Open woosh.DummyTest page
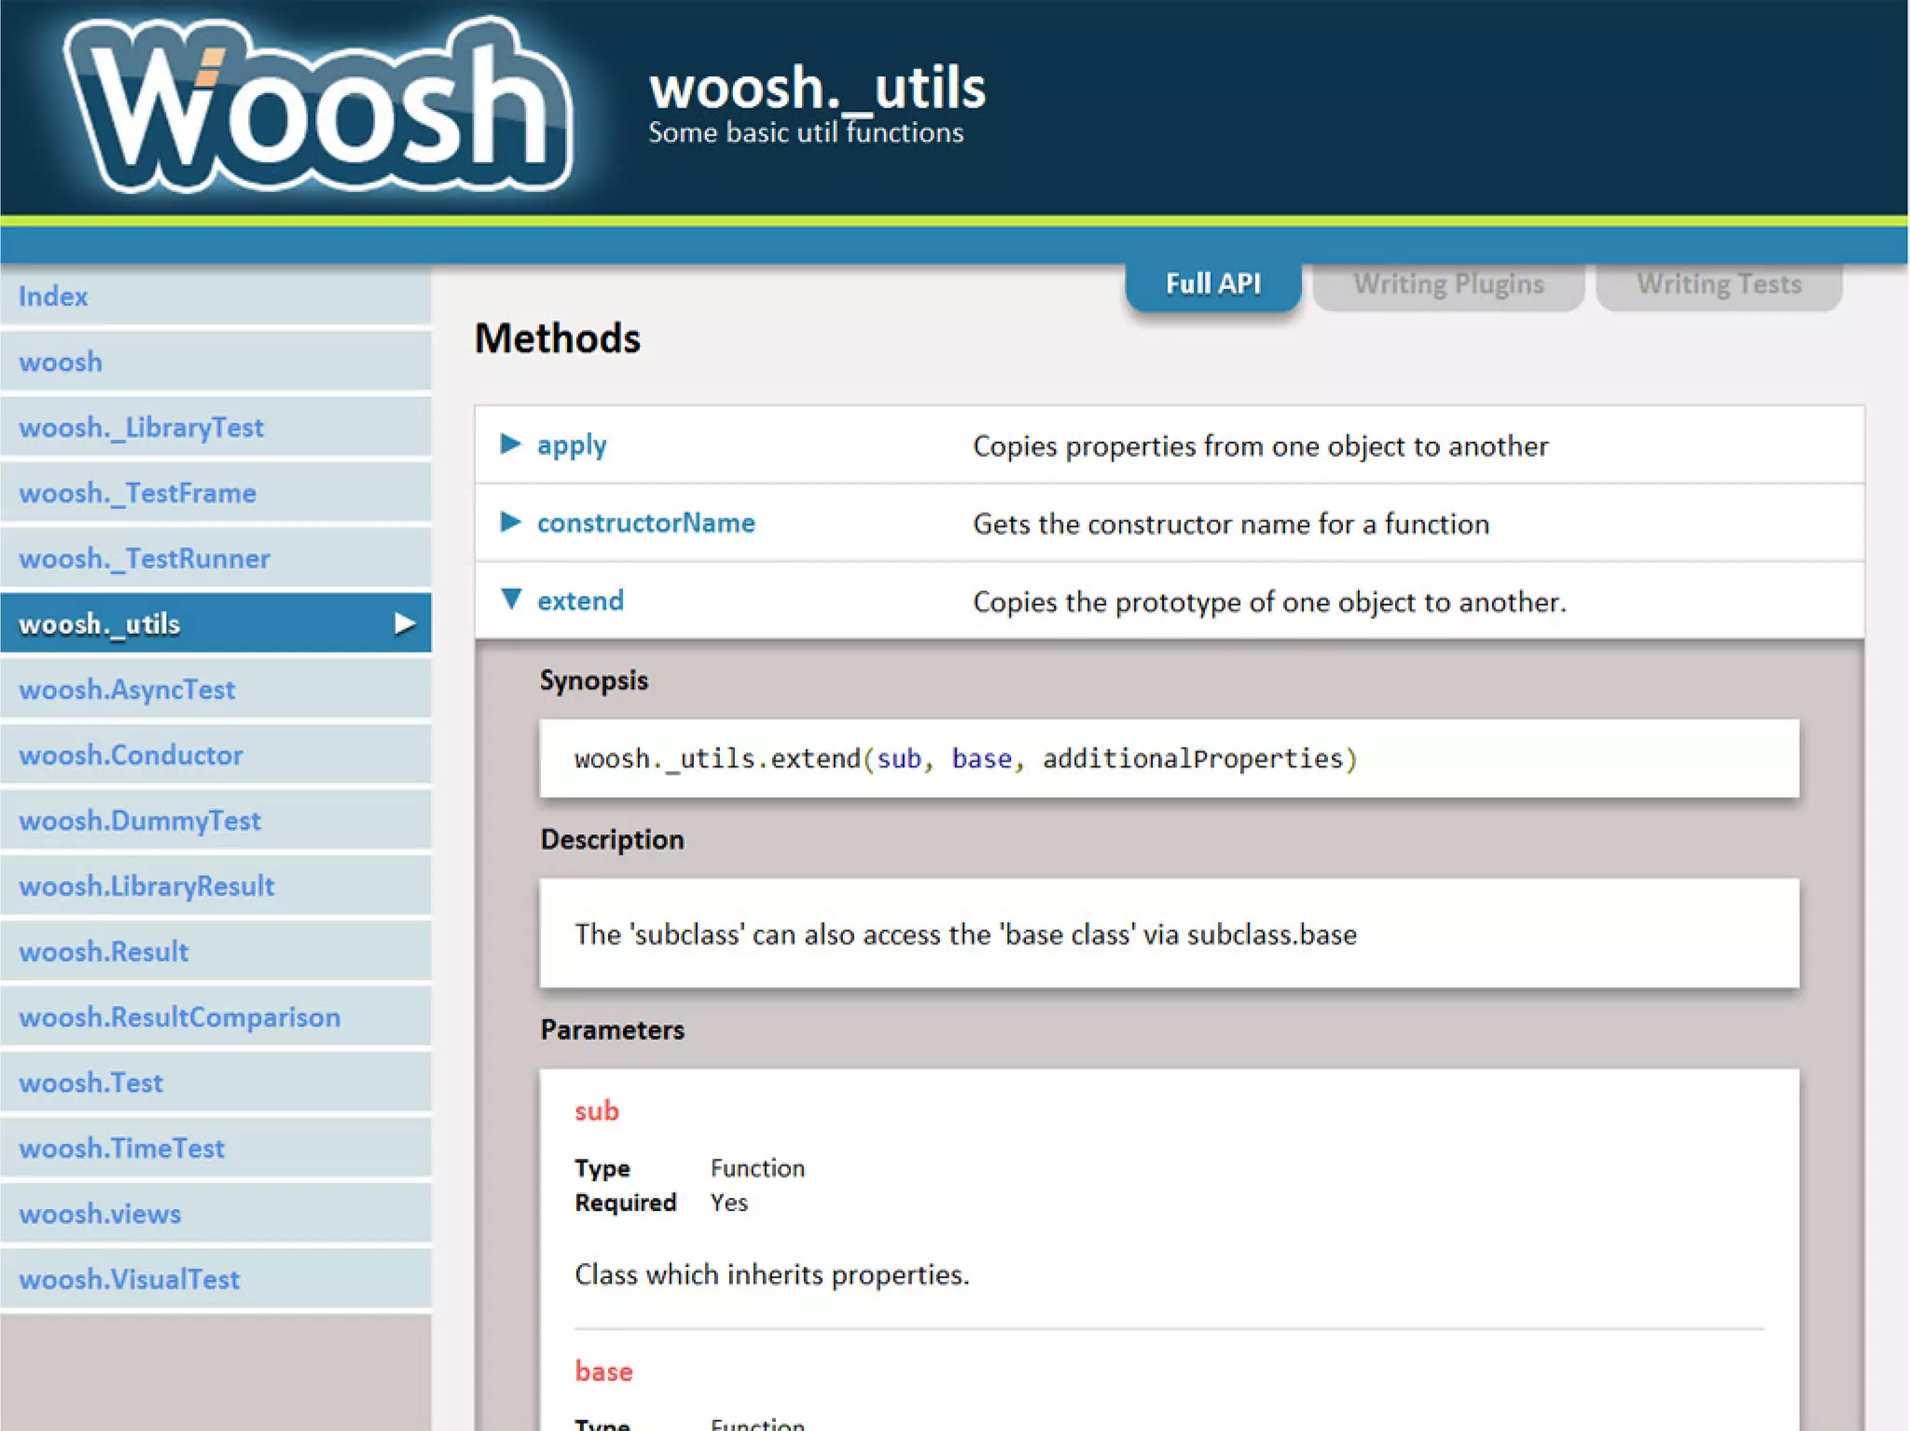1910x1431 pixels. coord(215,820)
